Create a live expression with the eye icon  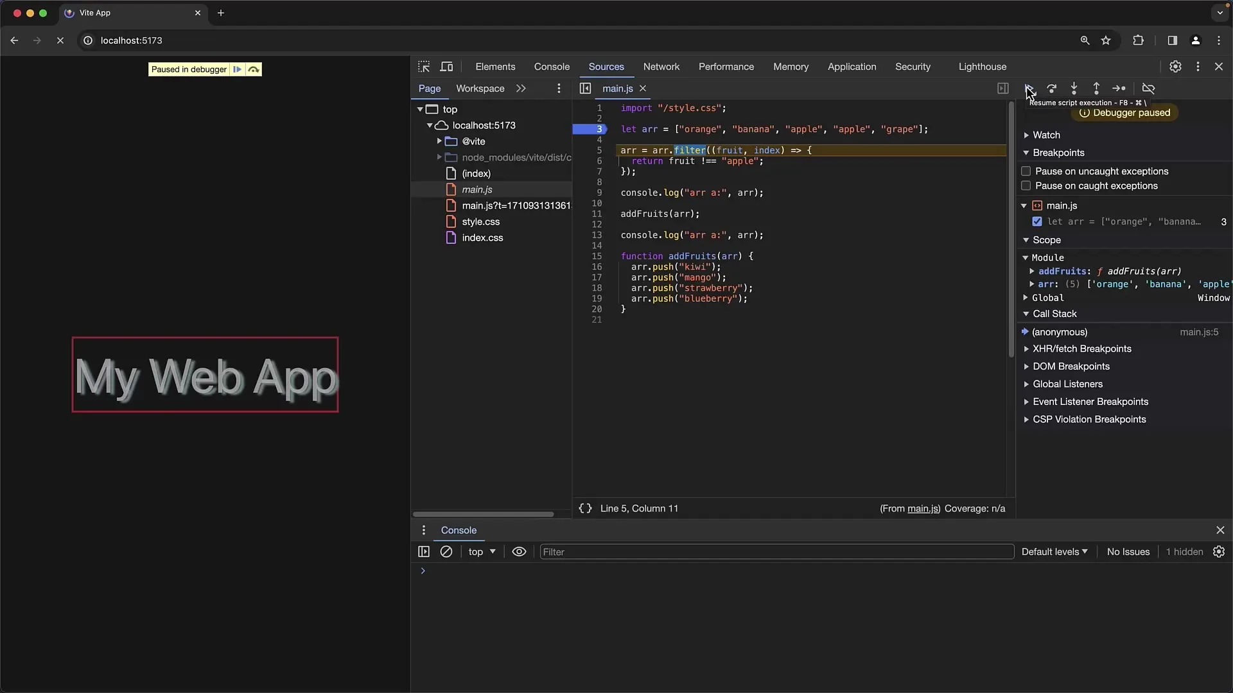(519, 552)
